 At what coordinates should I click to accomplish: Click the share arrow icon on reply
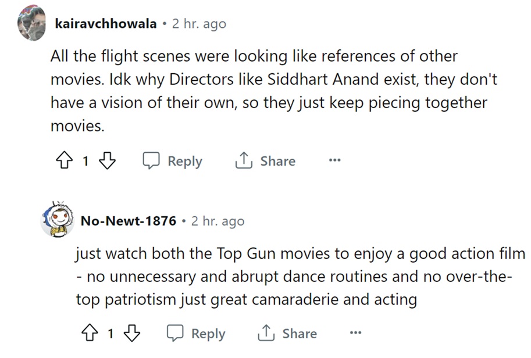pos(266,334)
